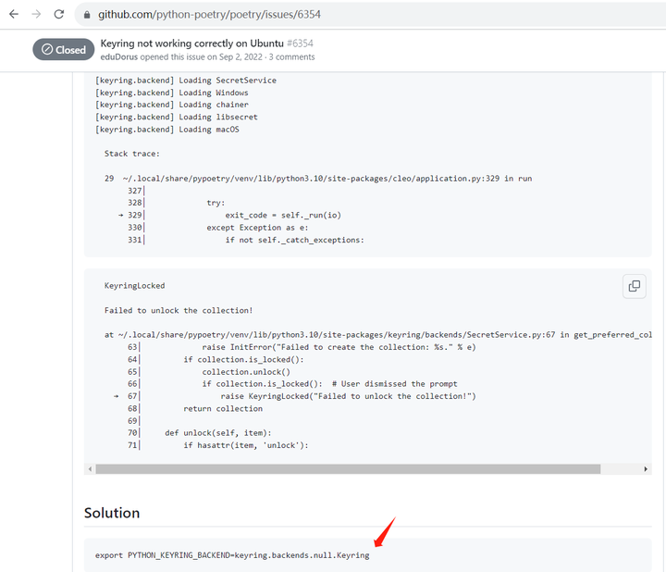Click the 'KeyringLocked' error name
The height and width of the screenshot is (572, 666).
(135, 286)
